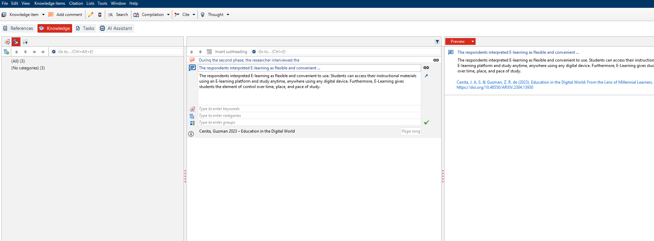
Task: Click the gear icon beside category Go to field
Action: pos(53,52)
